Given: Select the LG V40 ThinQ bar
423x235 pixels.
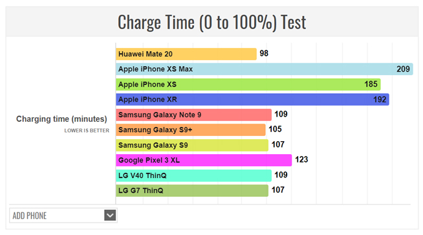Looking at the screenshot, I should (x=193, y=175).
